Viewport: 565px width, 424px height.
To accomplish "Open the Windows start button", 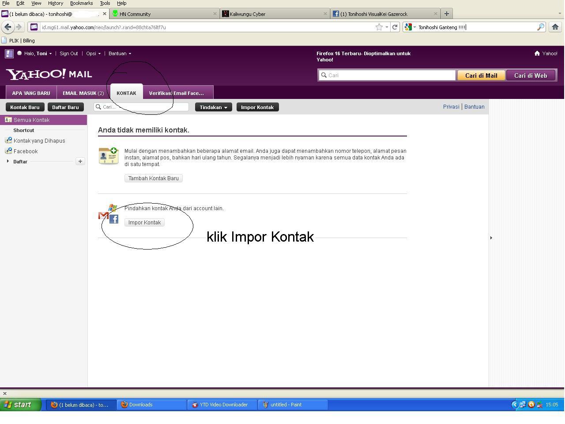I will [x=21, y=405].
